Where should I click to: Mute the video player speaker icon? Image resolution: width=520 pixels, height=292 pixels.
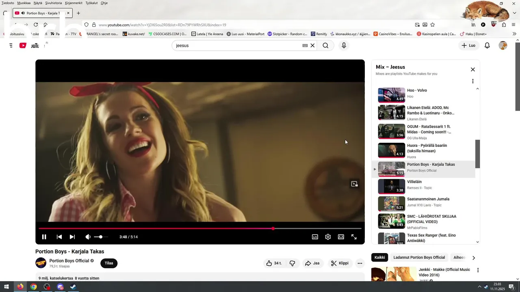pos(88,237)
